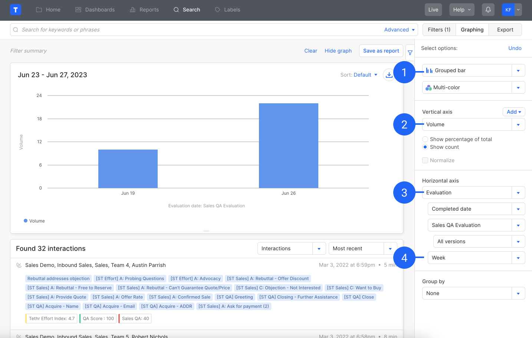Open the Evaluation horizontal axis dropdown
This screenshot has height=338, width=532.
pos(474,193)
